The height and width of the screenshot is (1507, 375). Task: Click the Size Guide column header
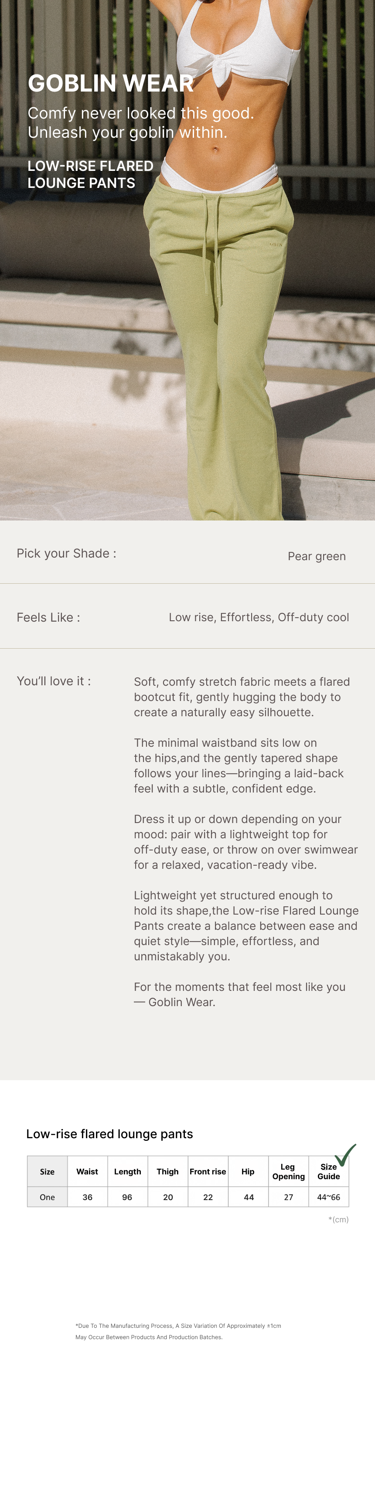(x=328, y=1171)
